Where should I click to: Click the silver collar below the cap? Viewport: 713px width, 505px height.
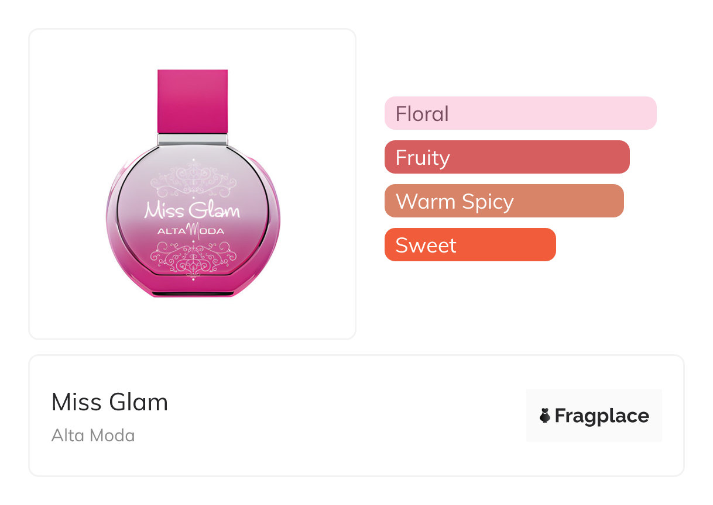point(193,139)
